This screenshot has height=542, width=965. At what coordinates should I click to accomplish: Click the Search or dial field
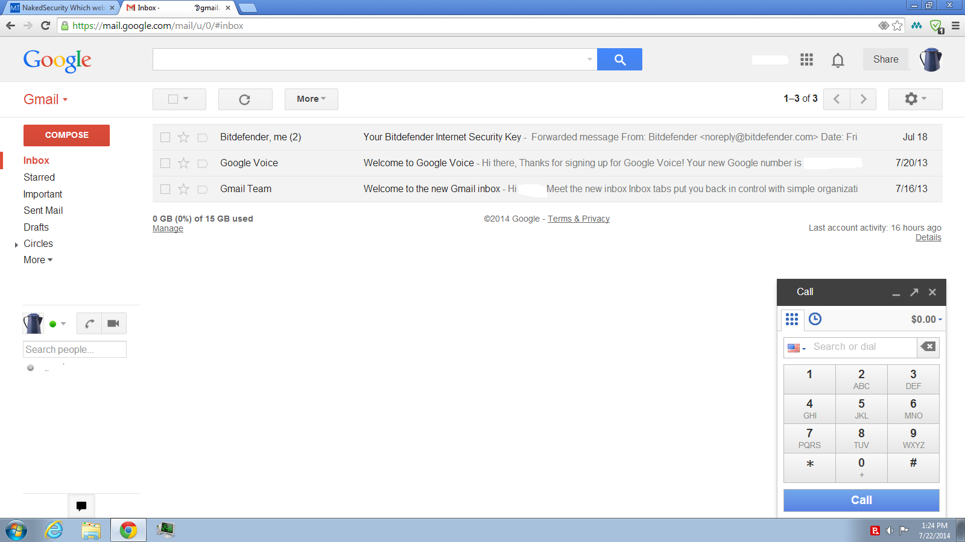click(x=863, y=347)
